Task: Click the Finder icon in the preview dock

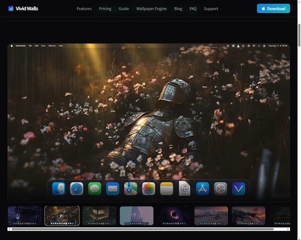Action: 59,189
